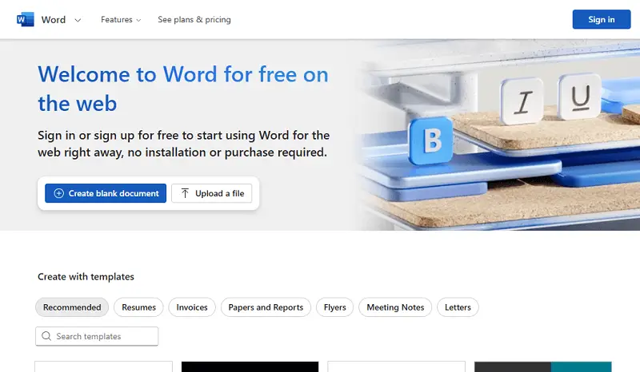Click the Create with templates heading

pyautogui.click(x=86, y=277)
